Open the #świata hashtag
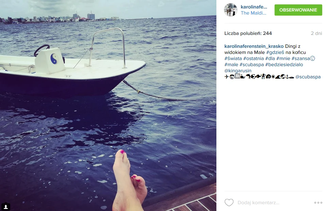 pos(233,58)
